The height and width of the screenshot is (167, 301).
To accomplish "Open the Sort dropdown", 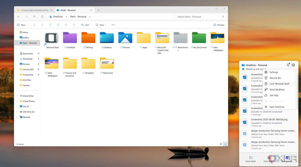I will 86,25.
